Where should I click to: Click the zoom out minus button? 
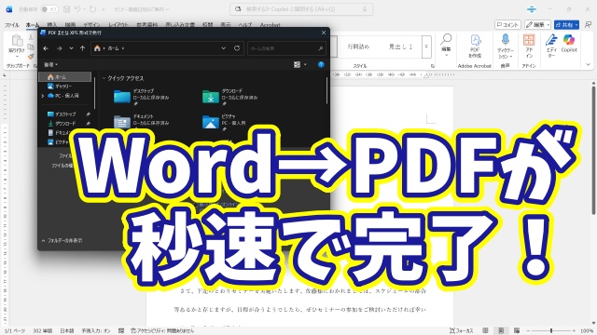click(x=529, y=331)
